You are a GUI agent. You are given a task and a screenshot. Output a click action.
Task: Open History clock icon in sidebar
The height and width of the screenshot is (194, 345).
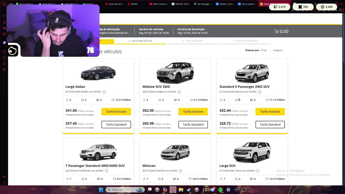(x=4, y=58)
